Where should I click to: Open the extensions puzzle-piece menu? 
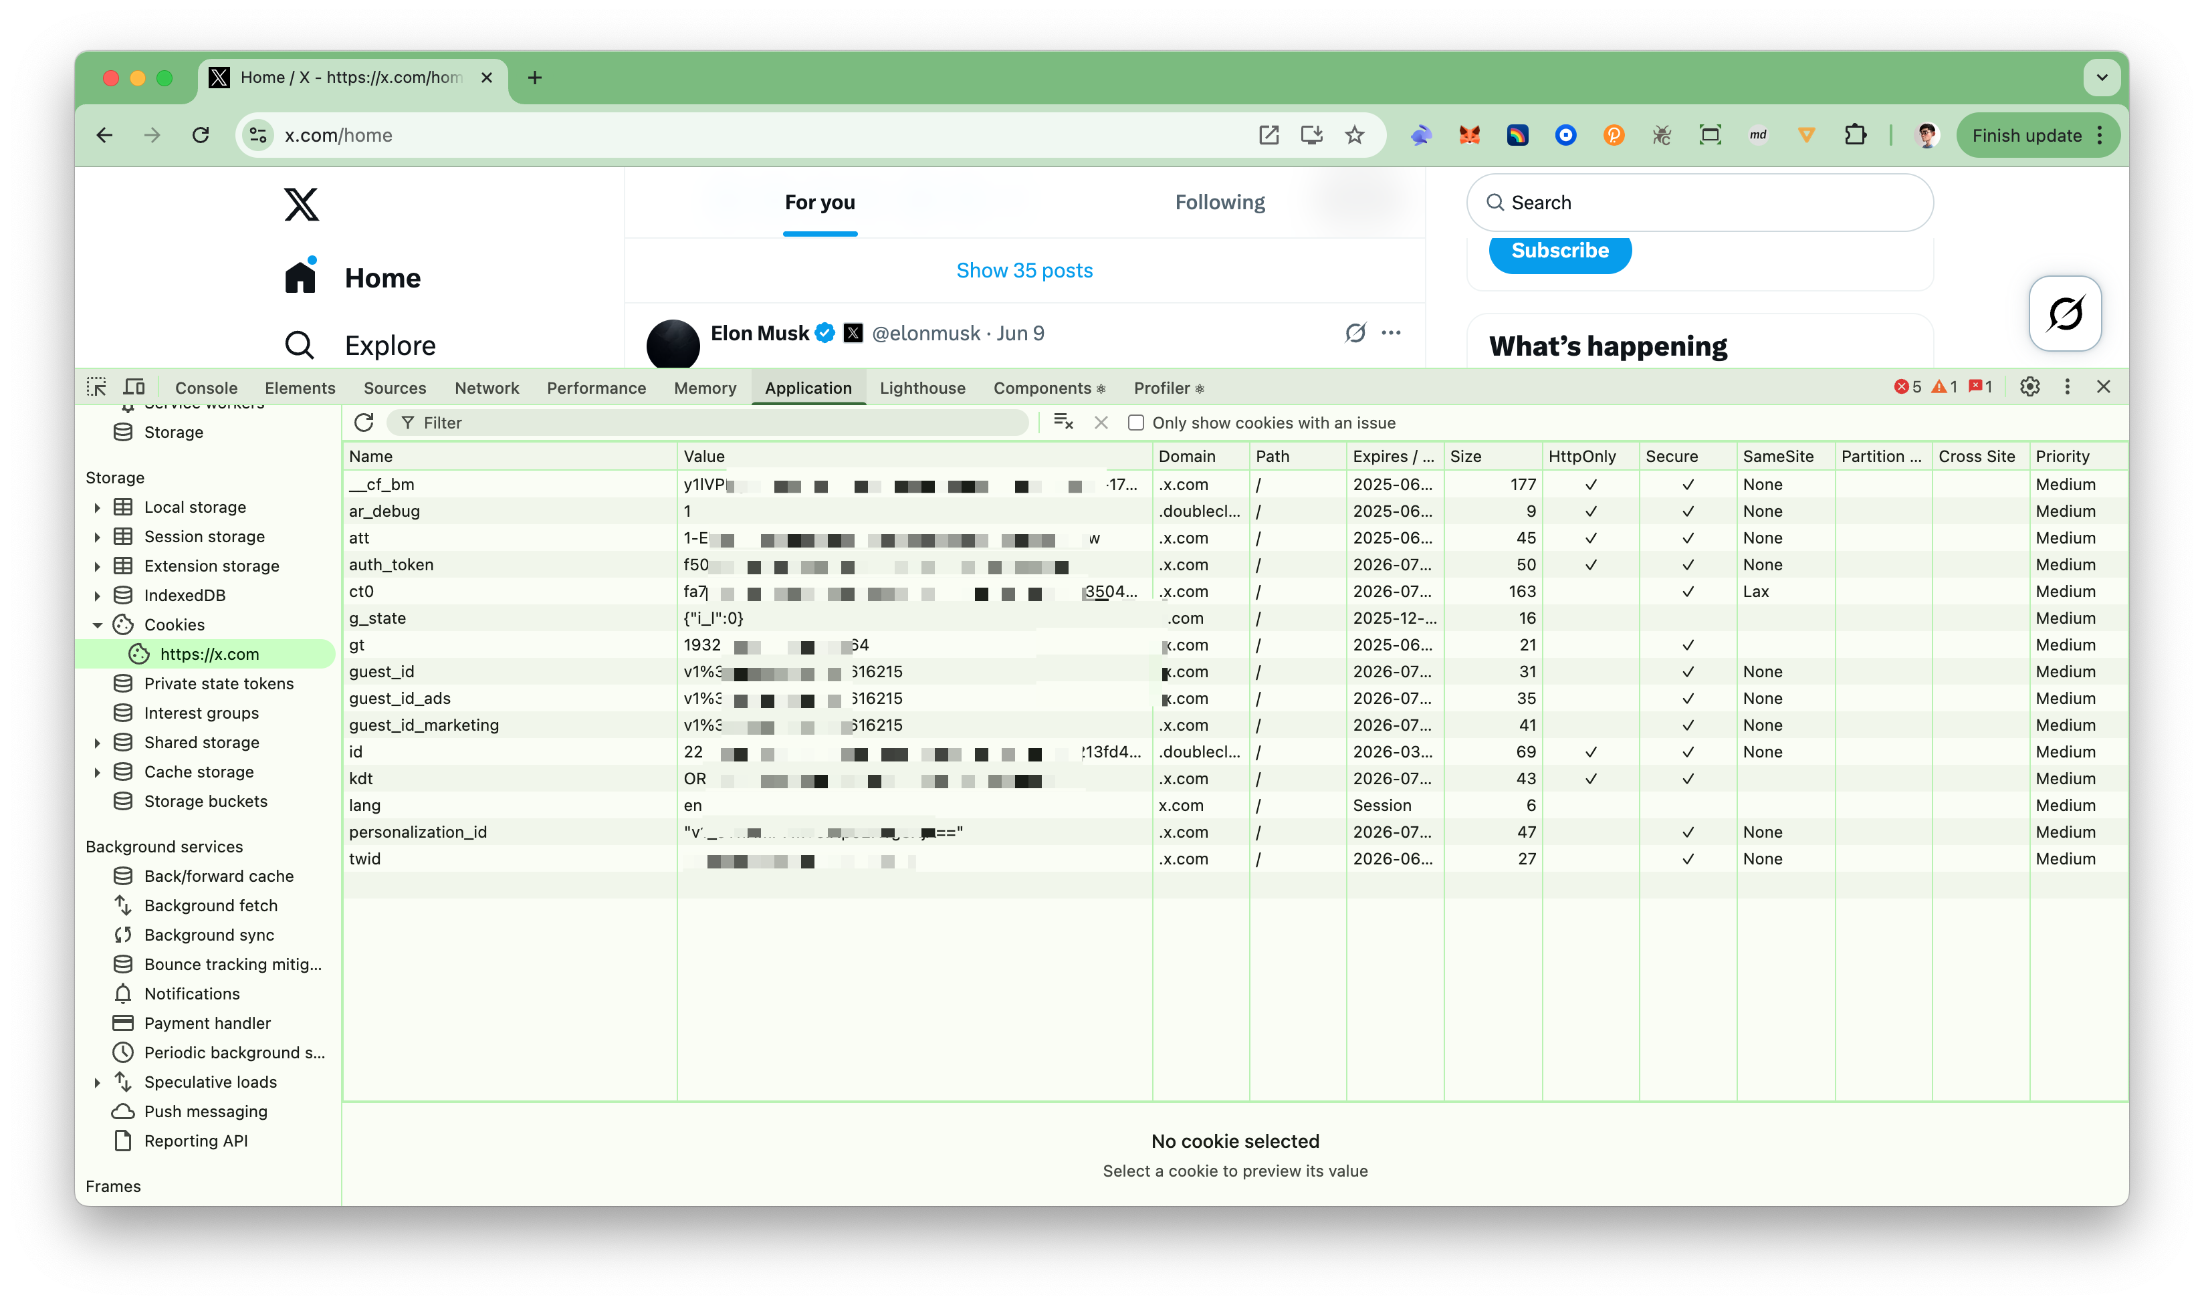click(1855, 136)
